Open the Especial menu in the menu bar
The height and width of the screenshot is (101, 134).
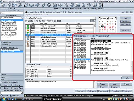(18, 1)
